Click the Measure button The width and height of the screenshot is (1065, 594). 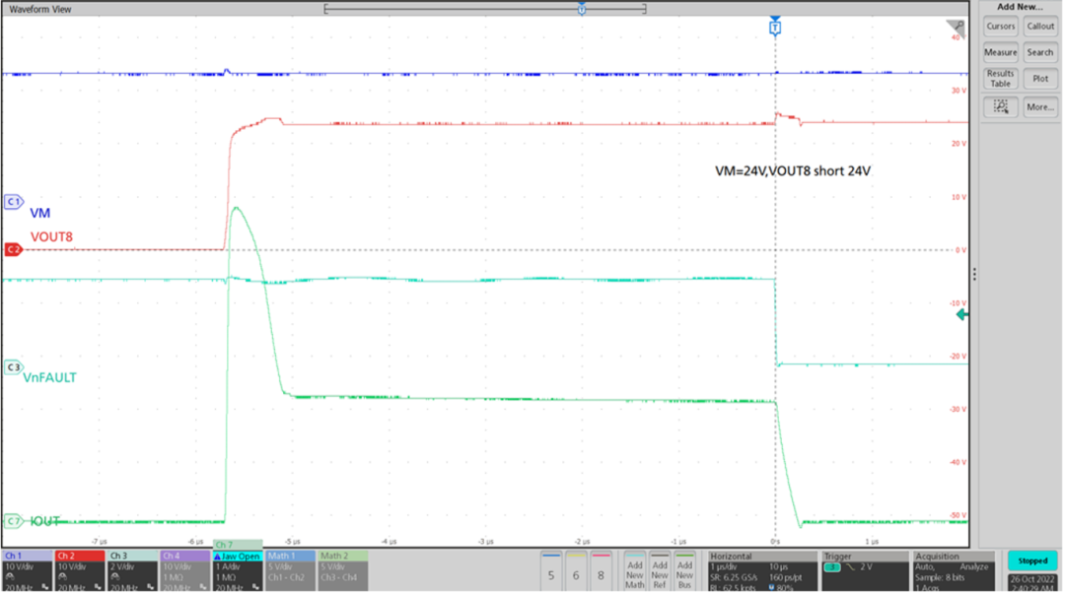[x=1000, y=52]
